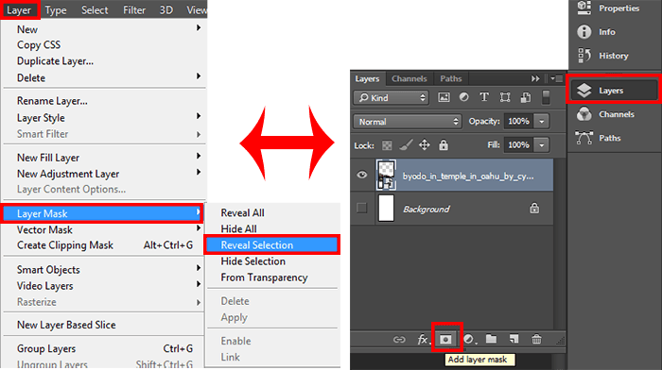Lock transparent pixels icon
The image size is (662, 370).
coord(387,145)
